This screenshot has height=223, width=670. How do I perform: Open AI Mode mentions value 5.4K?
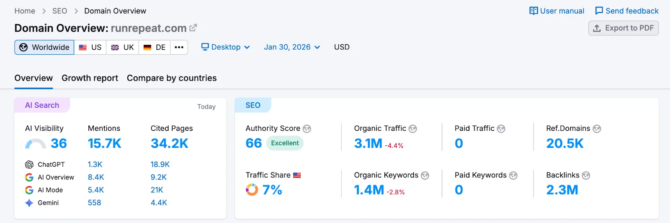[96, 190]
